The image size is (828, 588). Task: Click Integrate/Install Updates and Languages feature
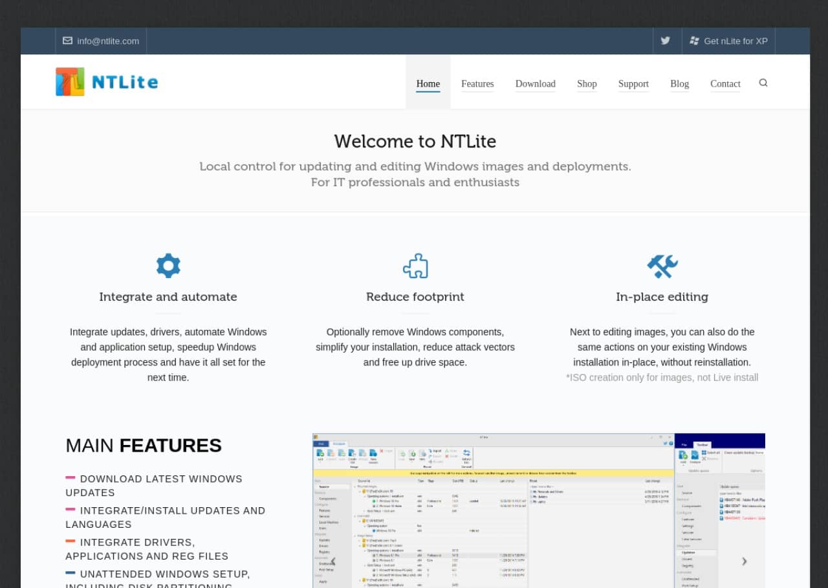point(166,517)
